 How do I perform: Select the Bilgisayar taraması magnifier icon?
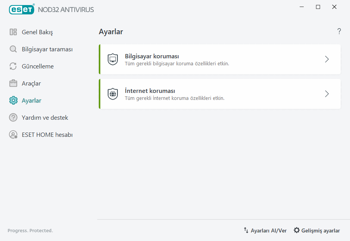point(13,49)
